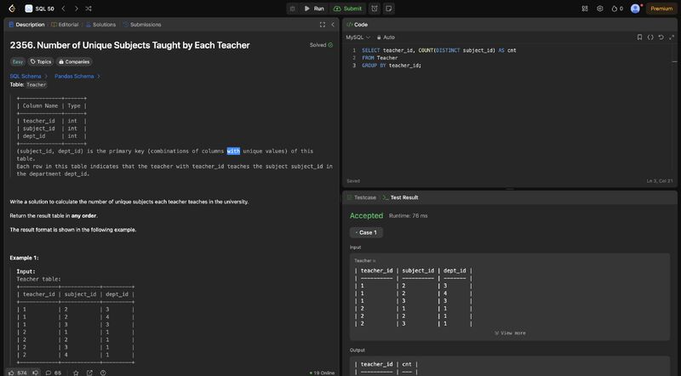681x376 pixels.
Task: Format code with the braces icon
Action: click(650, 37)
